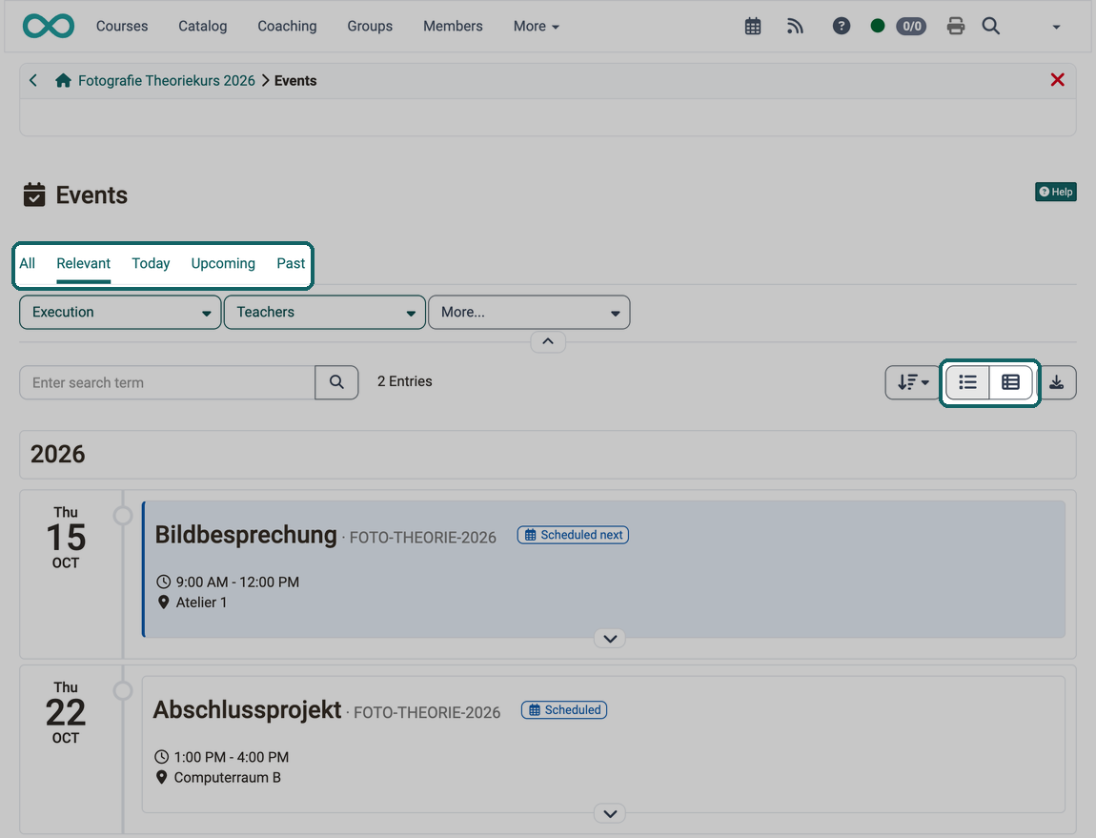1096x838 pixels.
Task: Click the Thu 15 OCT date
Action: pos(66,537)
